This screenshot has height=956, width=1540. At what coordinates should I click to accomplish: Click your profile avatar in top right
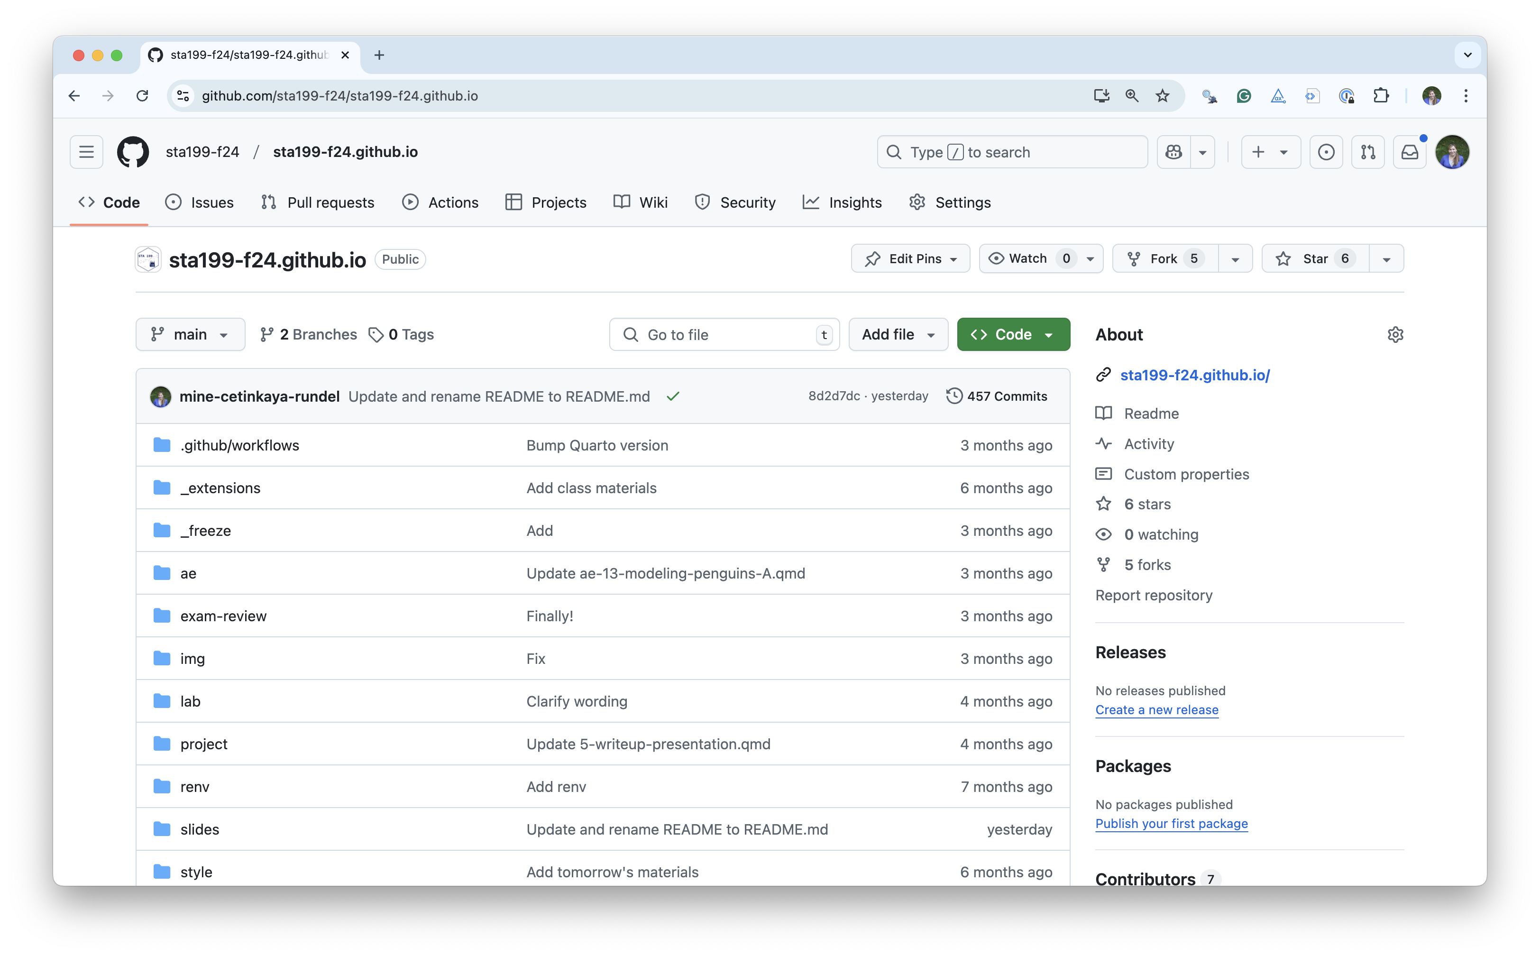[1452, 152]
